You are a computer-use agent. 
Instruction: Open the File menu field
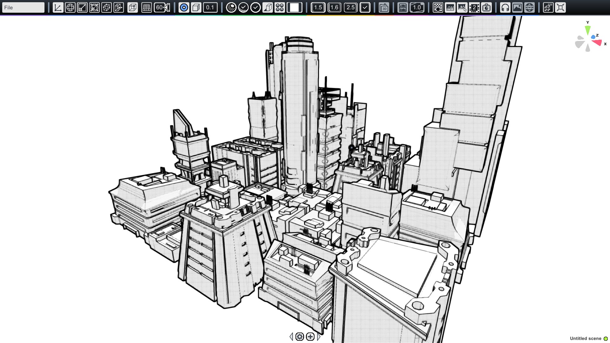point(23,7)
